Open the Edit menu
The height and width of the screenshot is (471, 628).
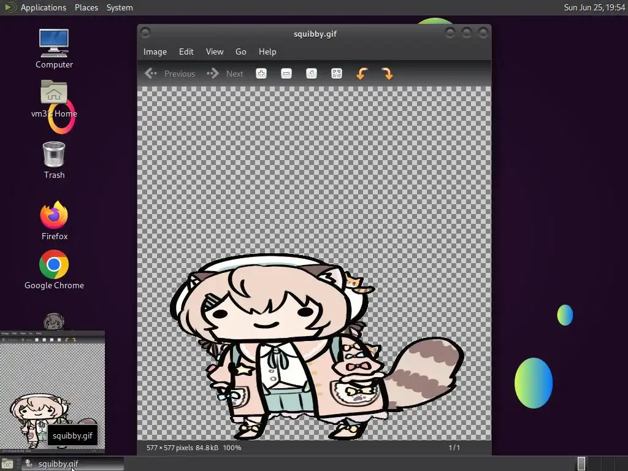(186, 52)
